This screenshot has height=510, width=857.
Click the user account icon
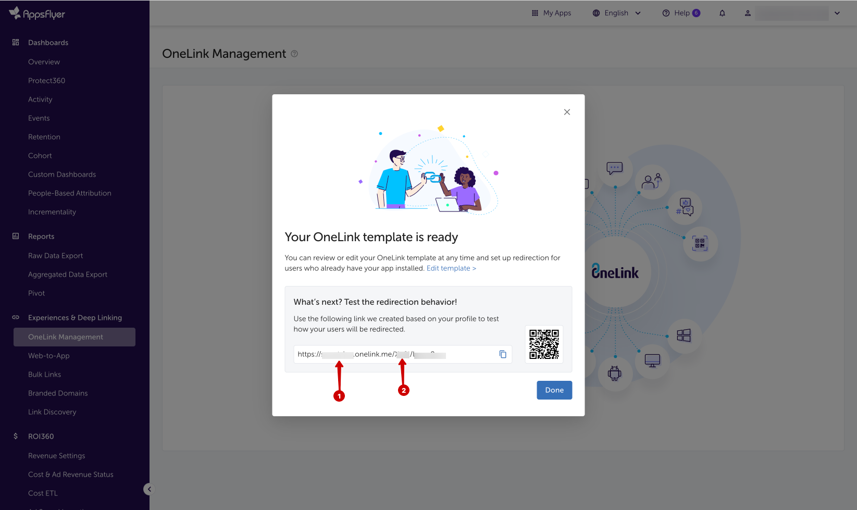[x=748, y=13]
